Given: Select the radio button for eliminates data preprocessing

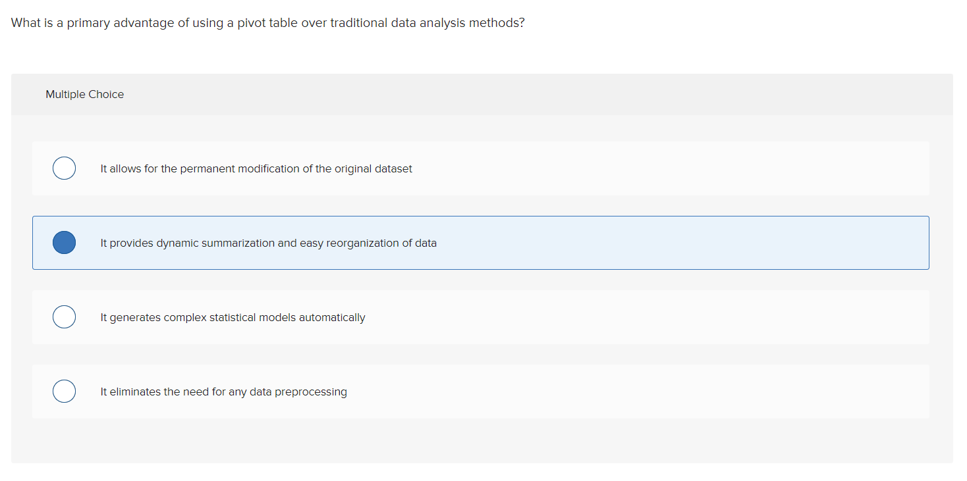Looking at the screenshot, I should [64, 392].
